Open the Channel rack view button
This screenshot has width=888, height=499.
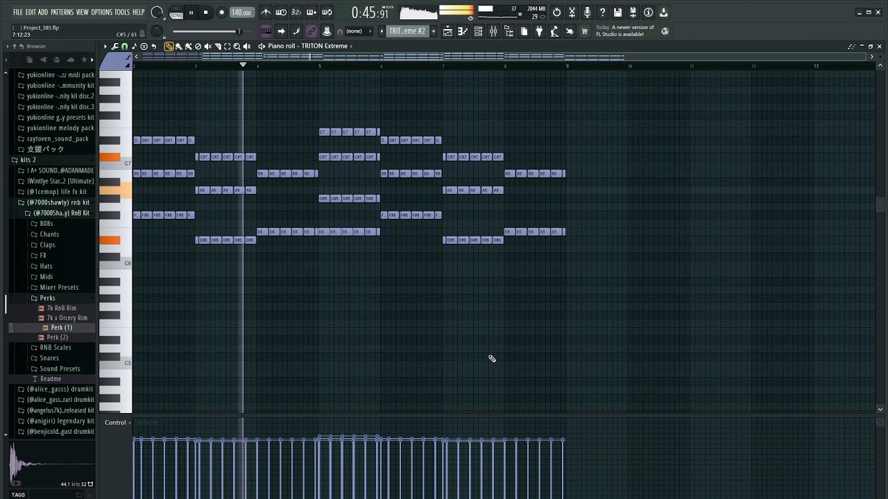pyautogui.click(x=479, y=31)
